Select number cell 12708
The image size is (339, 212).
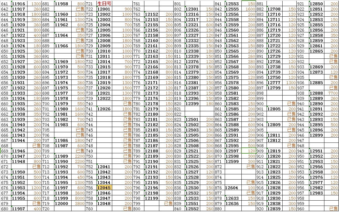(x=274, y=9)
